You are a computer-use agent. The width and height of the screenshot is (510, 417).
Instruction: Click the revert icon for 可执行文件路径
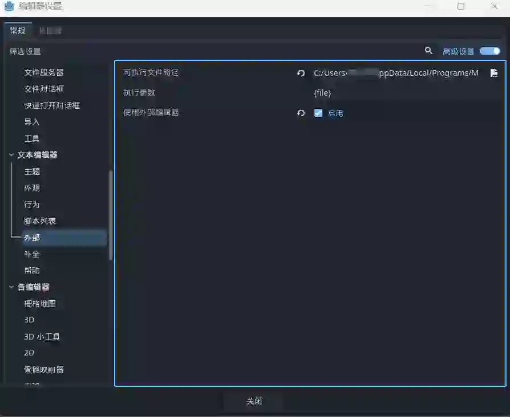(301, 73)
